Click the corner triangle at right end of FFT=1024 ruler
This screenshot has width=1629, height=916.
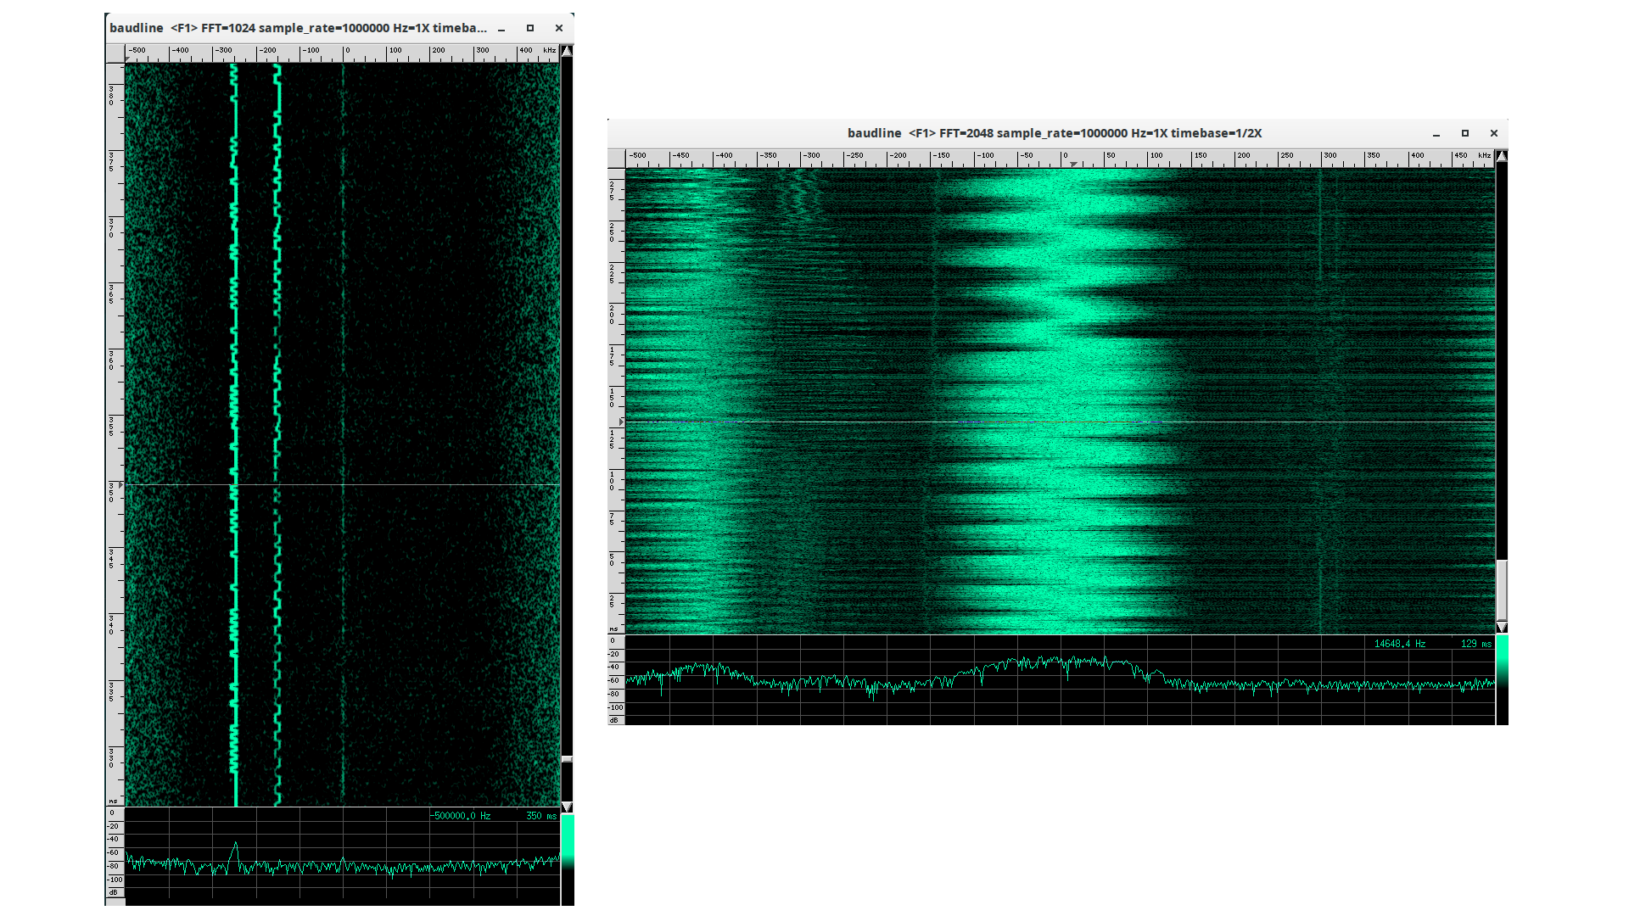566,51
